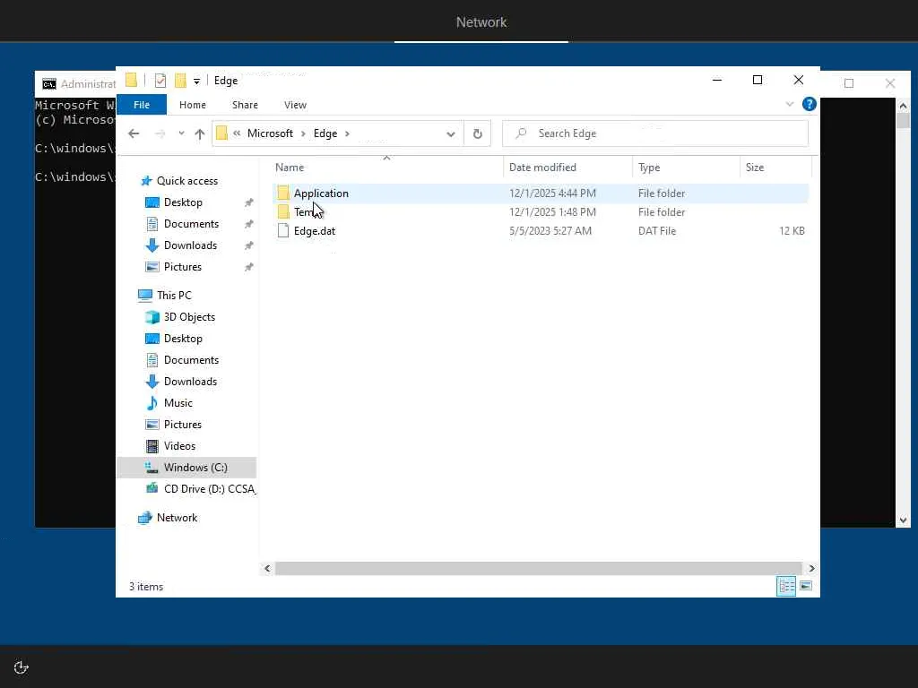918x688 pixels.
Task: Open the Videos folder
Action: click(x=179, y=446)
